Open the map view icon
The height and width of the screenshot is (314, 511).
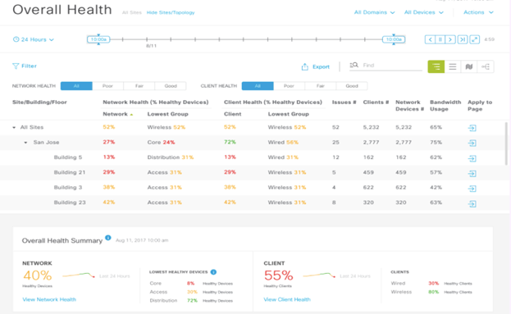tap(469, 66)
